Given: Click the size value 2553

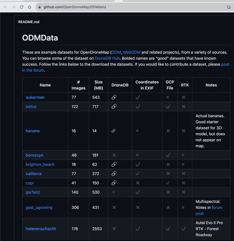Looking at the screenshot, I should (x=97, y=229).
